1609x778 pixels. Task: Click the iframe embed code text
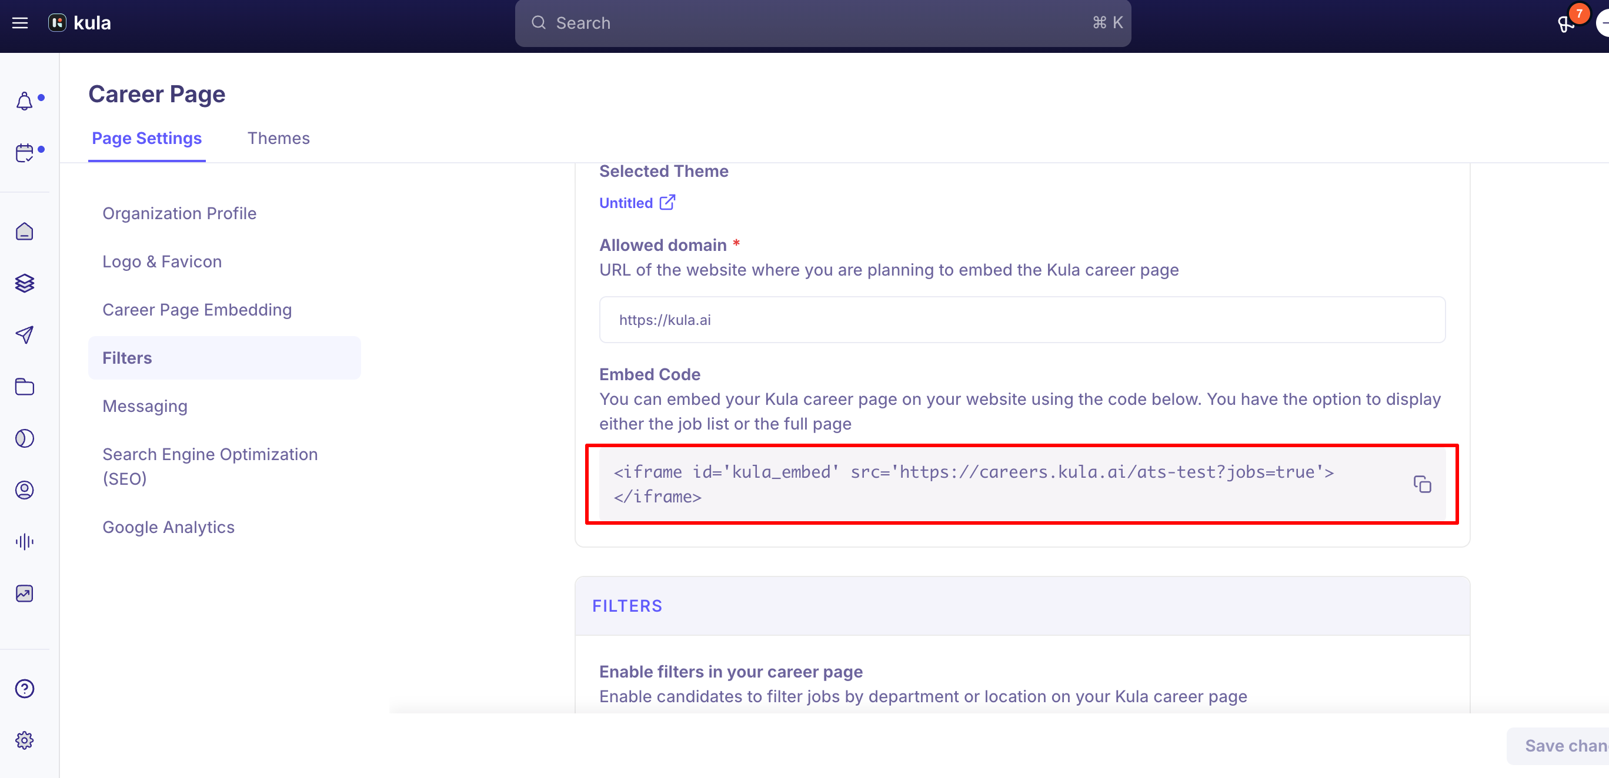973,484
